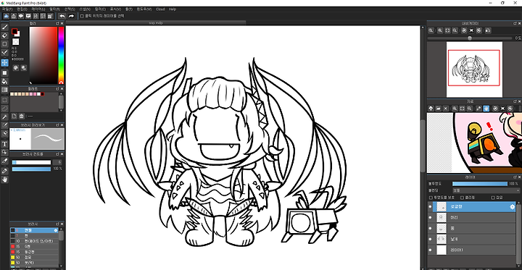Viewport: 522px width, 270px height.
Task: Select the rectangular Selection tool
Action: (x=4, y=100)
